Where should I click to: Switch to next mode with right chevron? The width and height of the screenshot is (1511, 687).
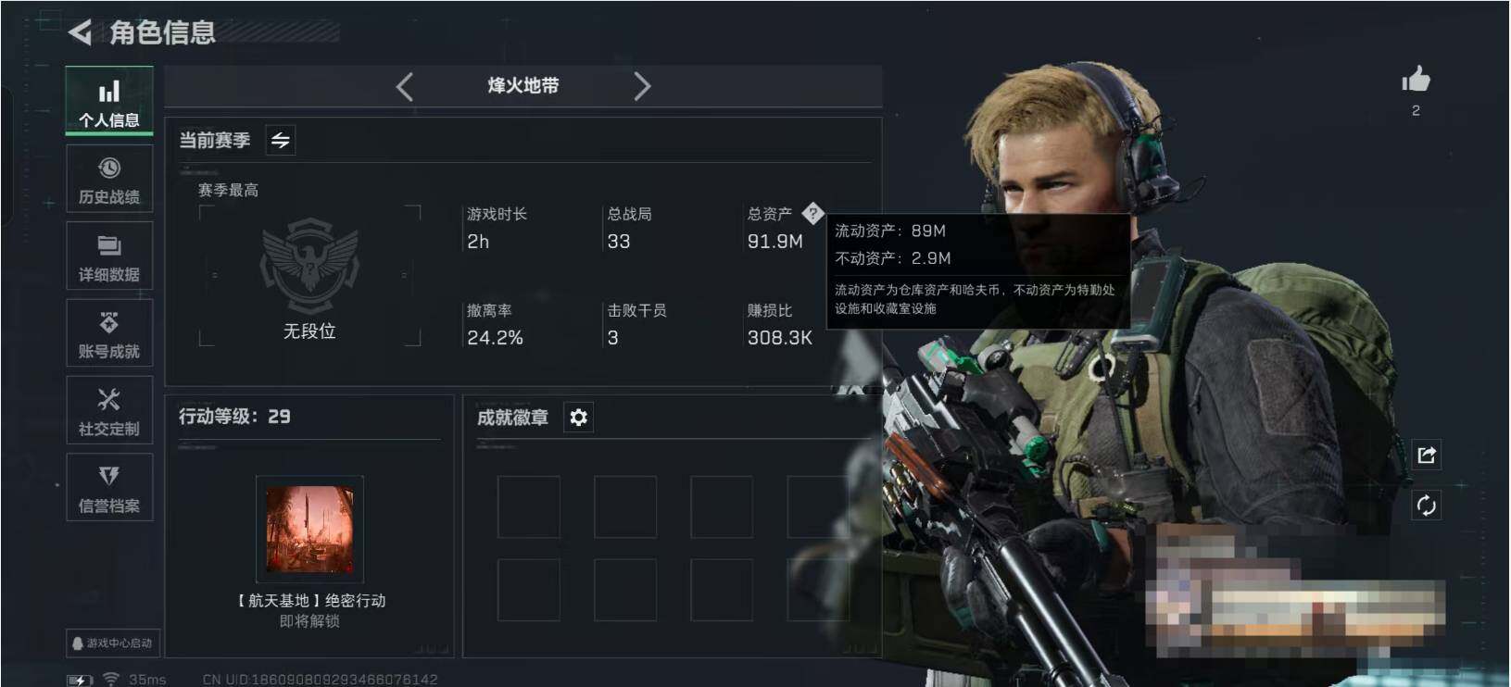[x=642, y=86]
